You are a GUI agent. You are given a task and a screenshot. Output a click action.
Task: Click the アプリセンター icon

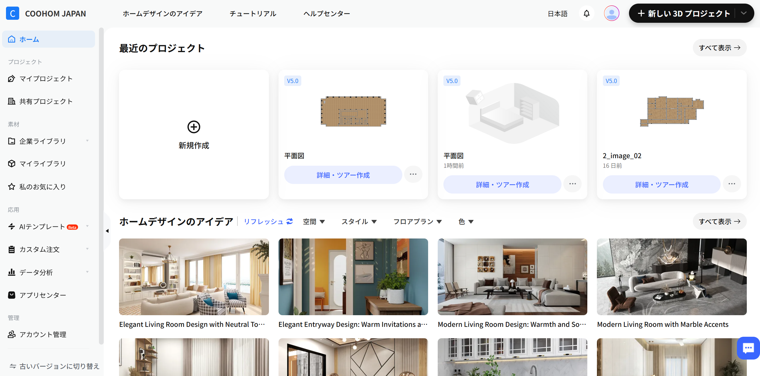12,295
